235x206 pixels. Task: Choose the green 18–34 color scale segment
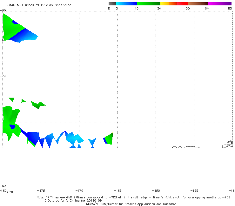(x=149, y=4)
